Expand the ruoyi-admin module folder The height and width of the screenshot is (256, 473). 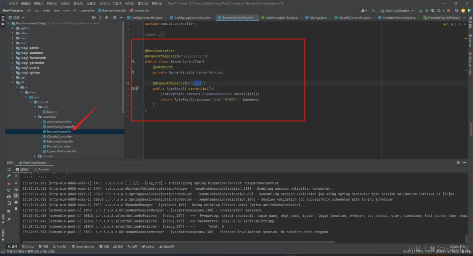(x=13, y=48)
